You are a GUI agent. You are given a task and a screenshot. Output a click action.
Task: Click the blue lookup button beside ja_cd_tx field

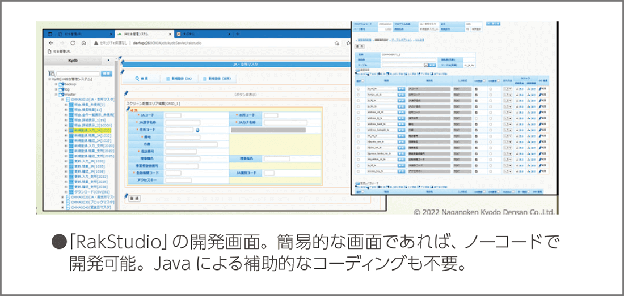[402, 89]
